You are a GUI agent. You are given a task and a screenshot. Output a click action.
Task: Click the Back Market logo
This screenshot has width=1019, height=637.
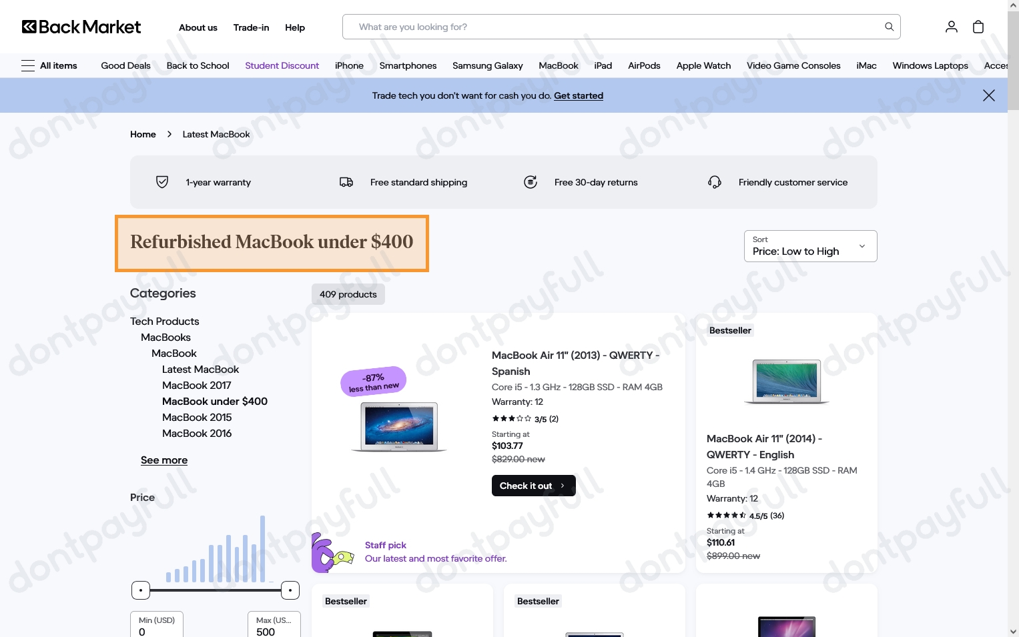[x=81, y=27]
